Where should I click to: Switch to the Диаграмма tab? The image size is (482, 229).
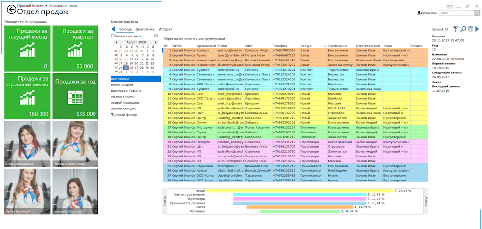(145, 29)
